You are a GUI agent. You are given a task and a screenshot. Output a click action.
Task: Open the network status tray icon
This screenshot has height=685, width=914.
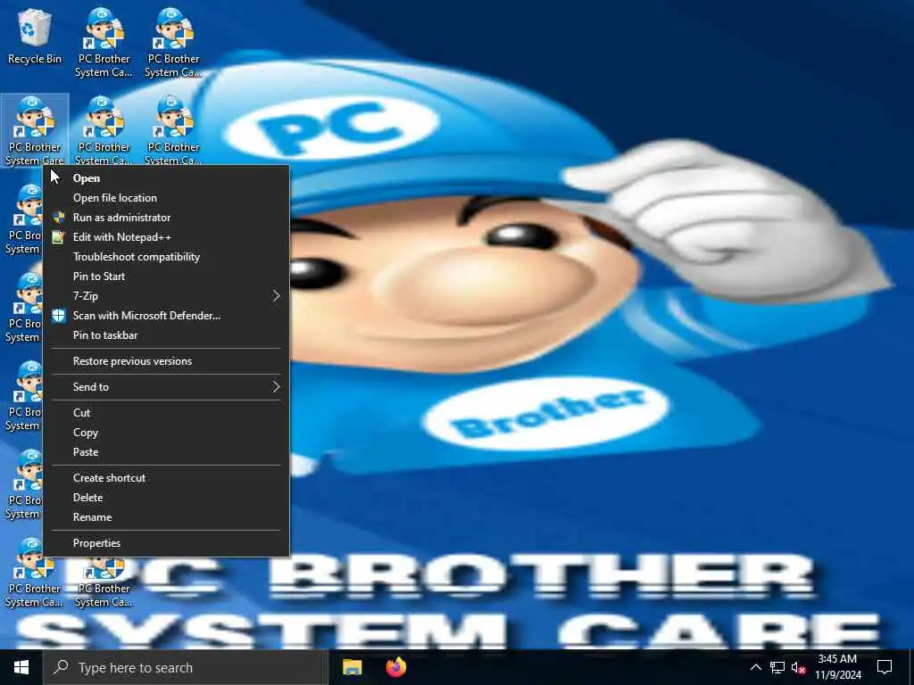click(x=777, y=667)
